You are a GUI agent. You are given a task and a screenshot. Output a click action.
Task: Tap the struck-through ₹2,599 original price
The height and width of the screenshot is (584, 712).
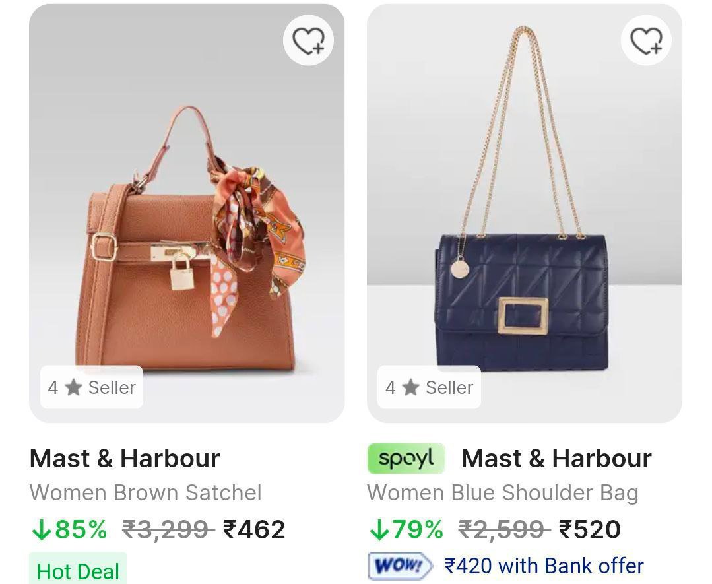coord(505,529)
